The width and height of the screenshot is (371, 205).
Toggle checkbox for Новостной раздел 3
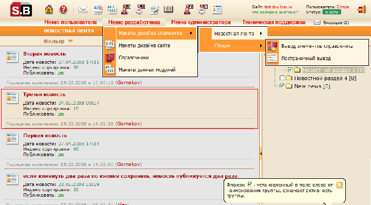pyautogui.click(x=290, y=70)
